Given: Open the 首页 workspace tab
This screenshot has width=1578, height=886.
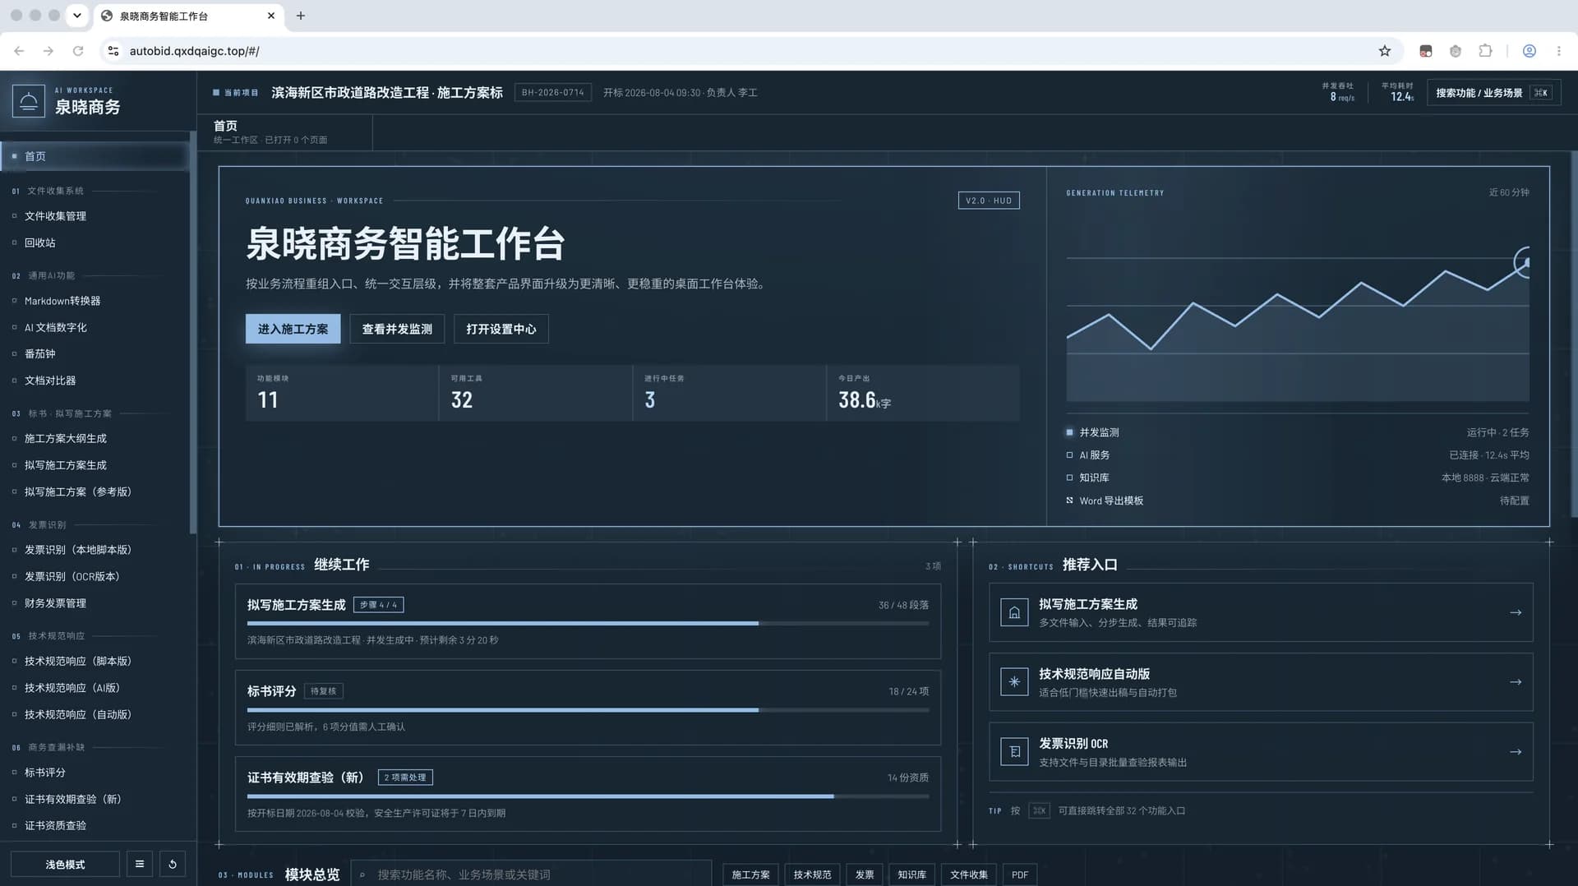Looking at the screenshot, I should click(x=284, y=132).
